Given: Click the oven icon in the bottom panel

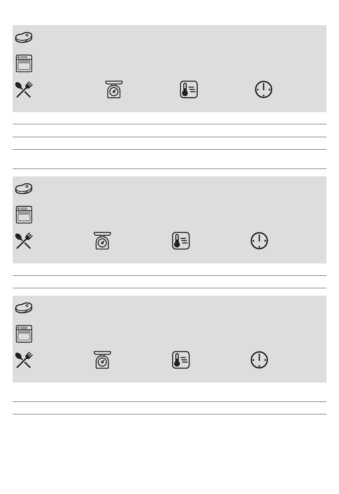Looking at the screenshot, I should click(x=24, y=334).
